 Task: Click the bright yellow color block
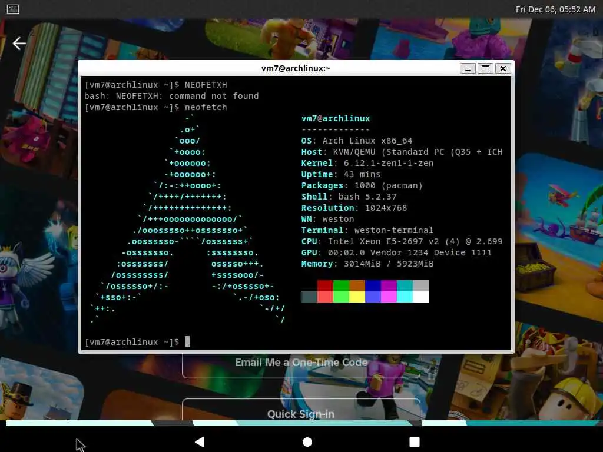(x=357, y=297)
